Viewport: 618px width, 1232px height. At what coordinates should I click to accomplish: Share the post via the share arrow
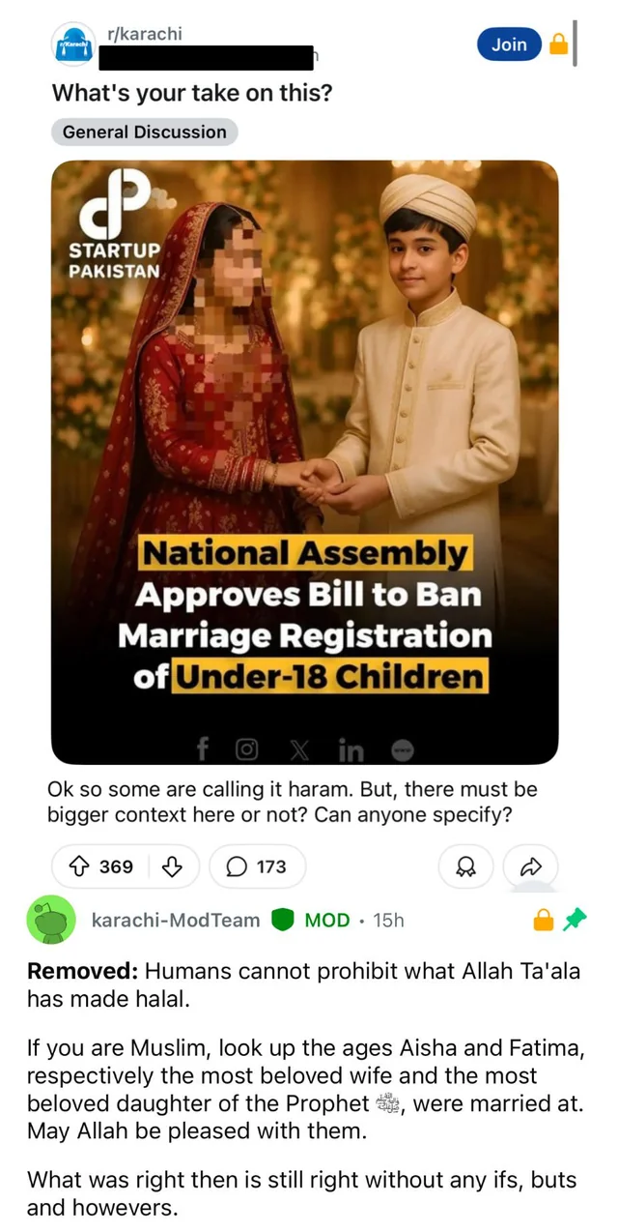coord(531,866)
